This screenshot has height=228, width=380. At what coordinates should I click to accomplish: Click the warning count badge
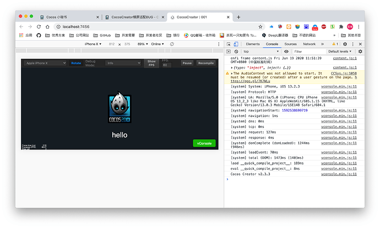(x=335, y=44)
